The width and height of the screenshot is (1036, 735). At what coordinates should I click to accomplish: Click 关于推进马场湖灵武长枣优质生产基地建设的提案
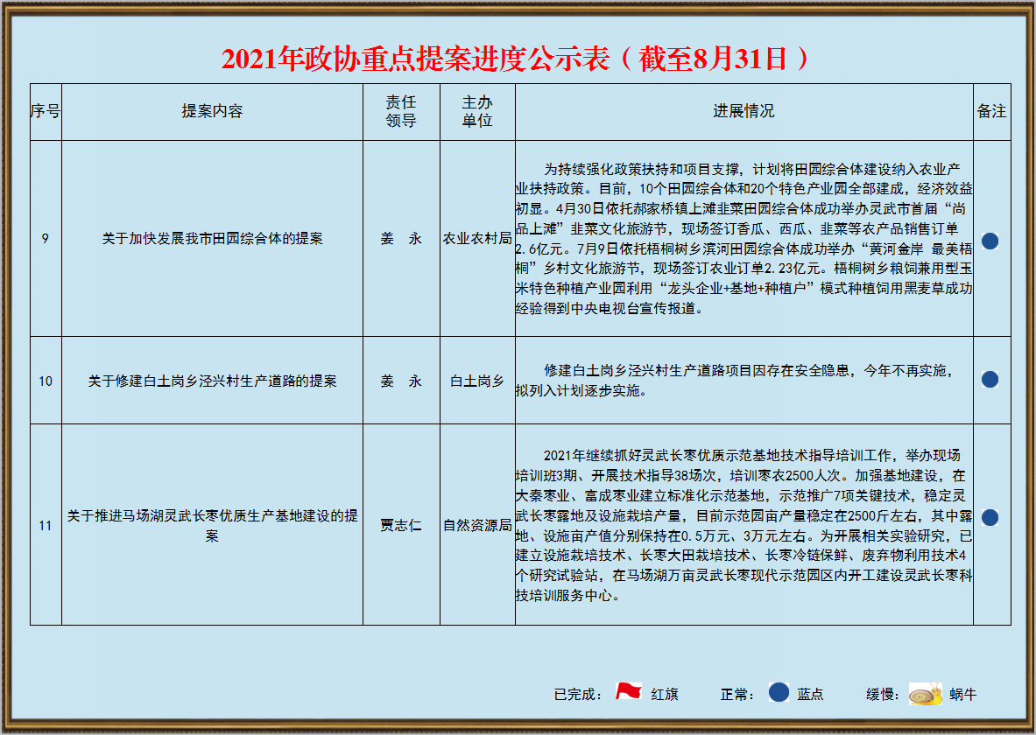point(212,526)
